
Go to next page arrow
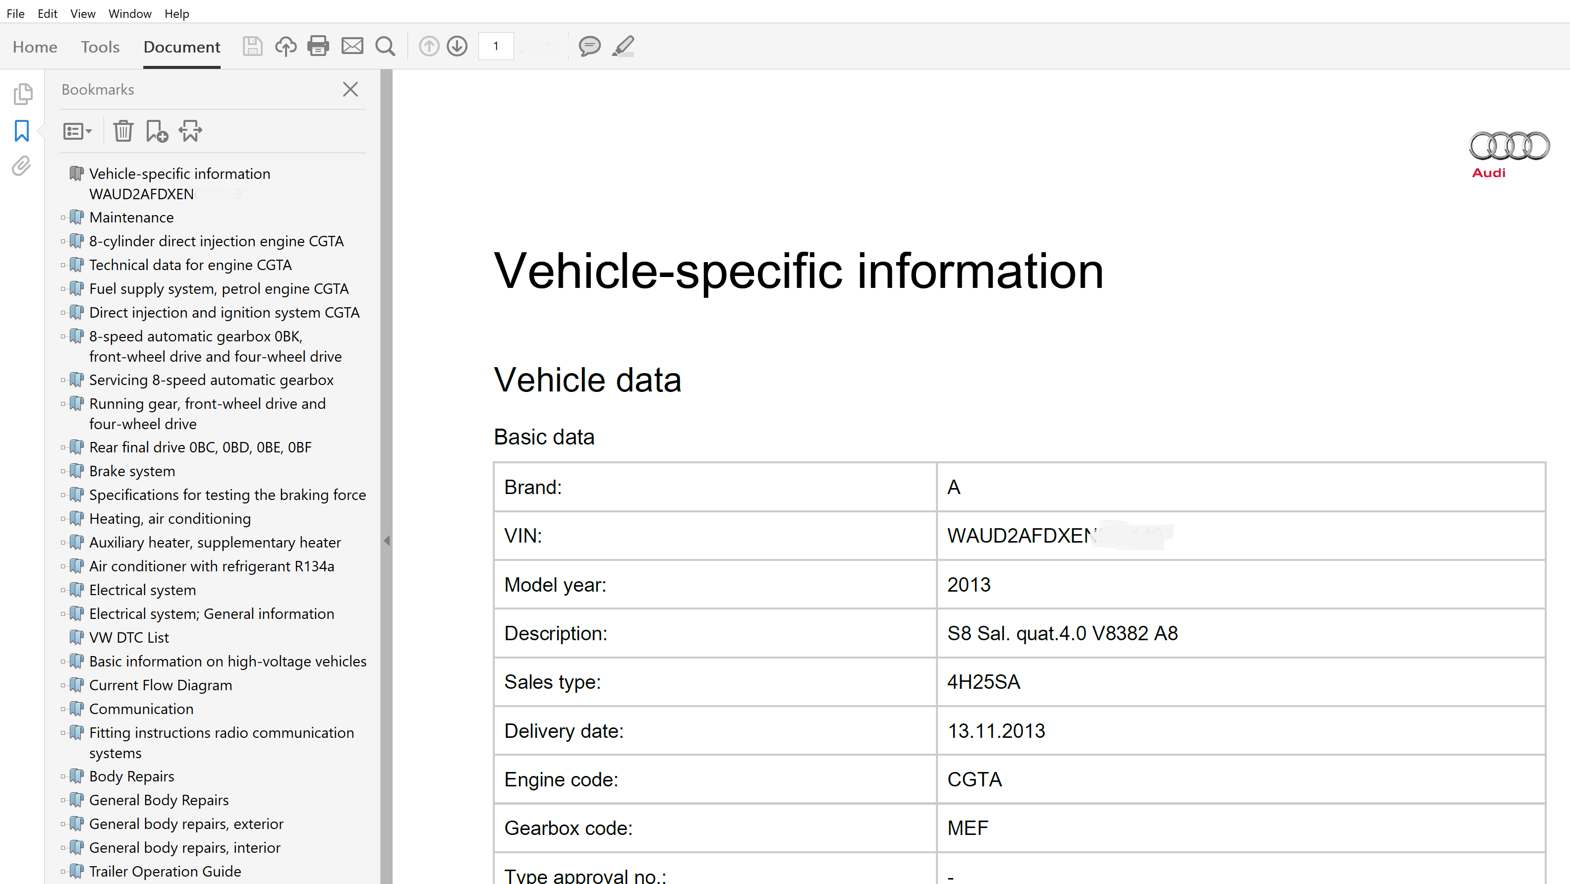coord(457,46)
